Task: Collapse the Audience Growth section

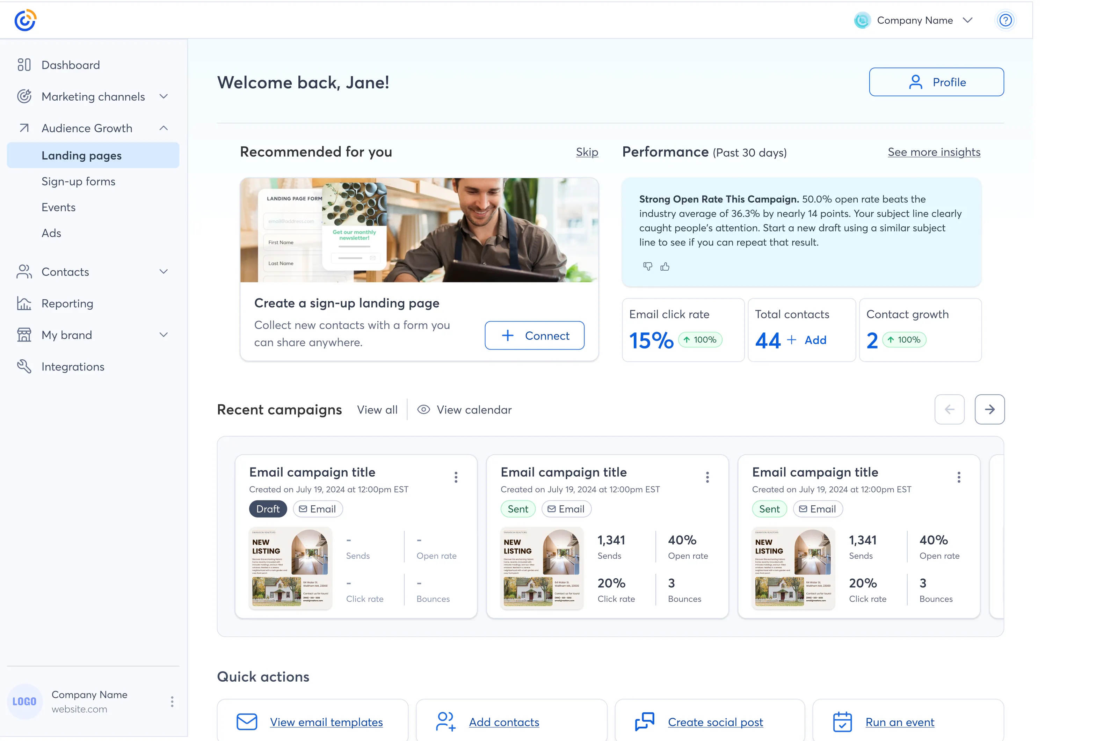Action: click(164, 128)
